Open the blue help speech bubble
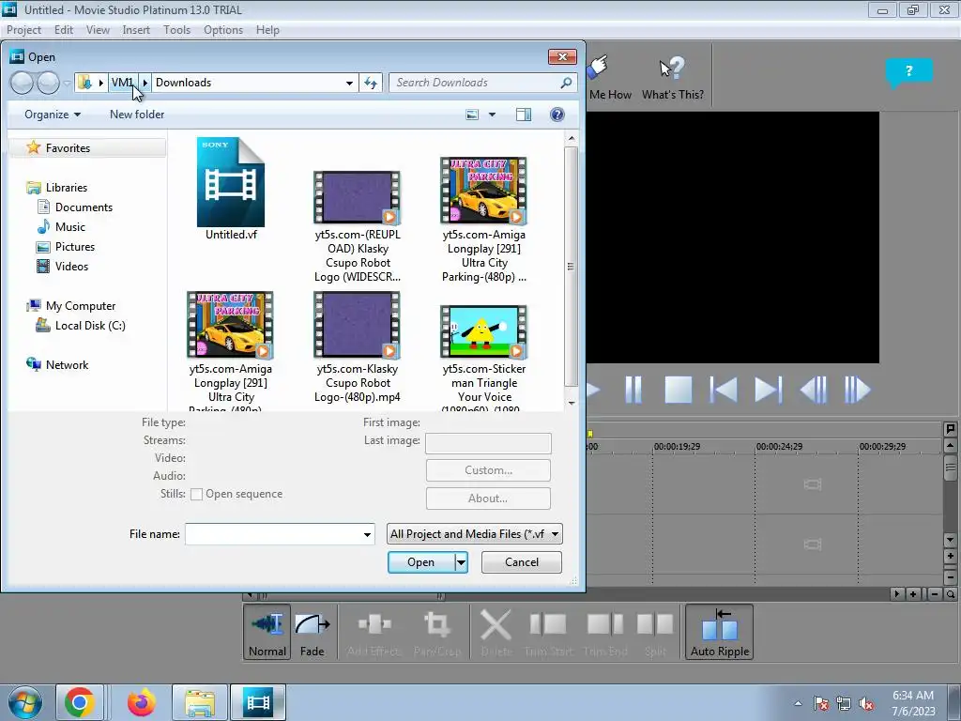Screen dimensions: 961x721 (x=908, y=72)
